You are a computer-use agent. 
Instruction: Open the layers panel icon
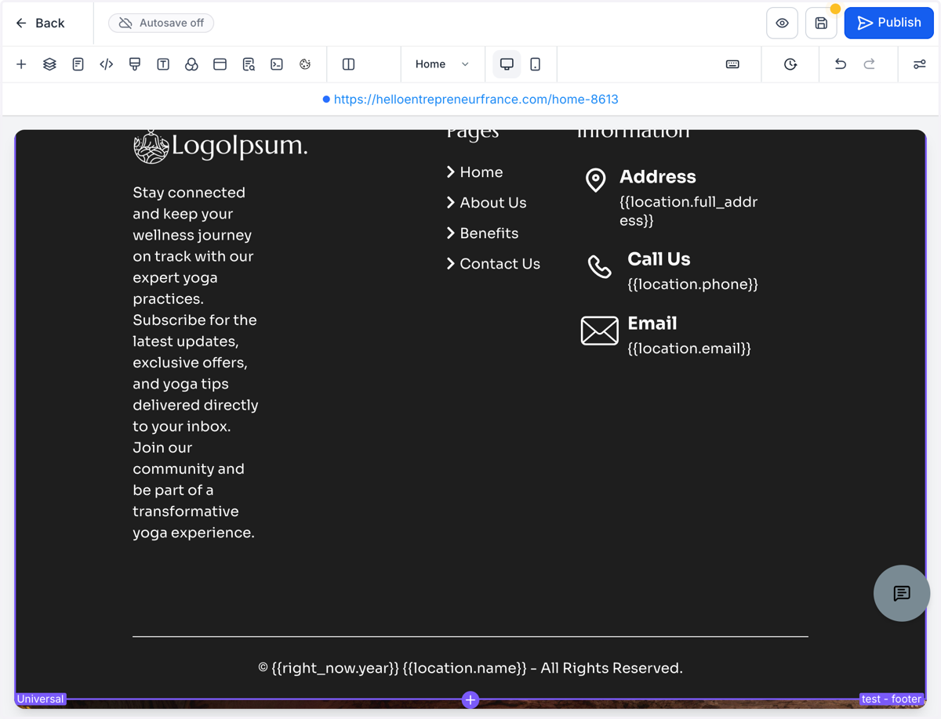(x=49, y=64)
